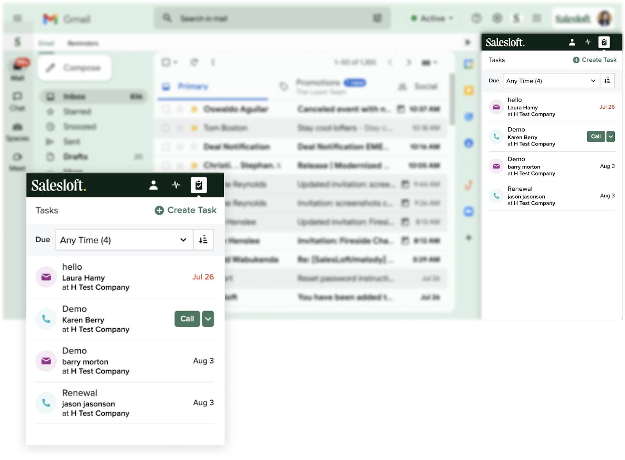Tick the checkbox for the Oswaldo Aguilar email
The image size is (625, 460).
pyautogui.click(x=166, y=109)
